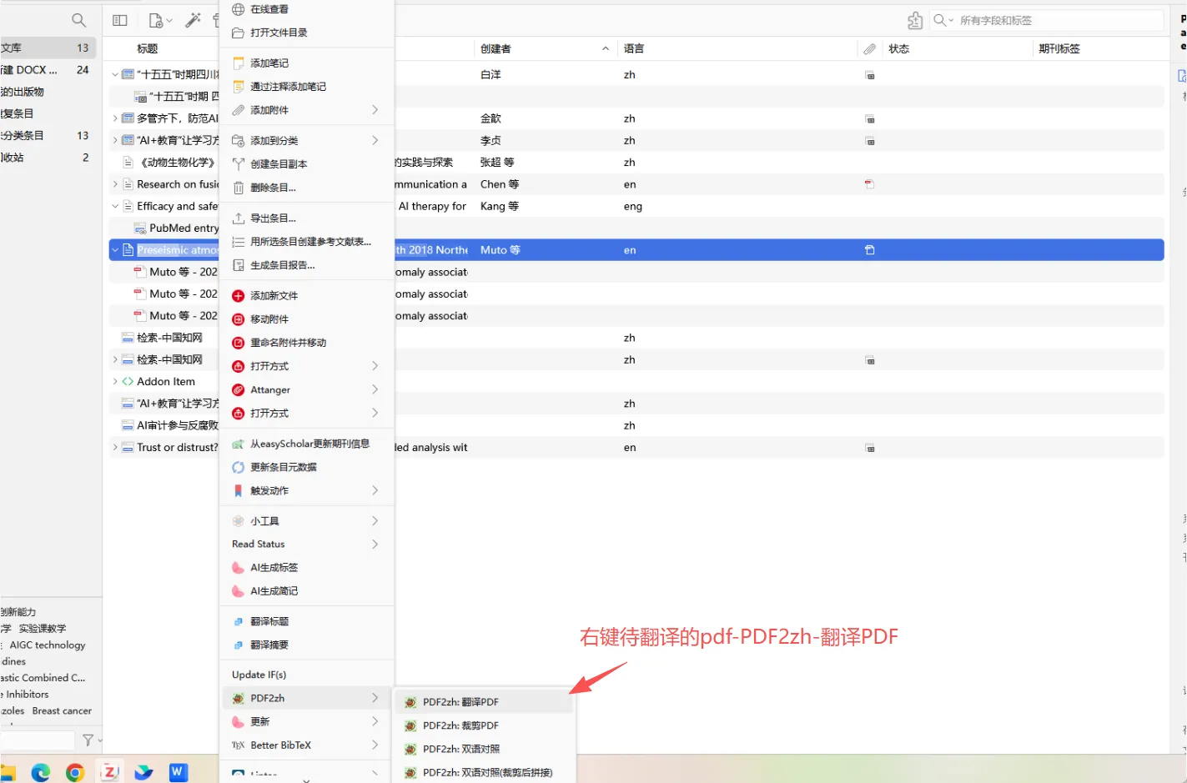Click the paperclip attachment column header
Image resolution: width=1187 pixels, height=783 pixels.
click(x=869, y=49)
